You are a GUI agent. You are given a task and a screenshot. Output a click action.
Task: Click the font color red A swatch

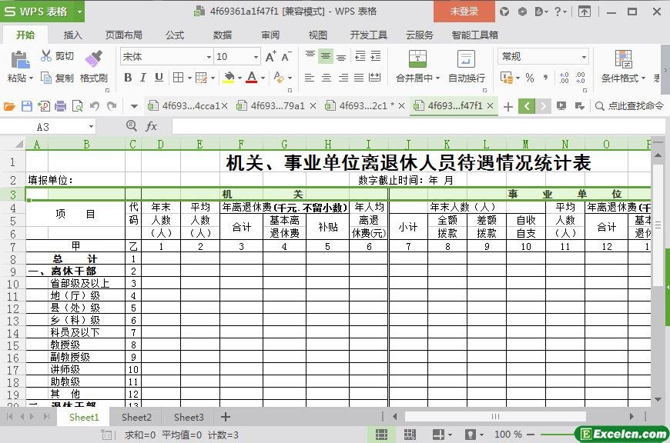(251, 78)
